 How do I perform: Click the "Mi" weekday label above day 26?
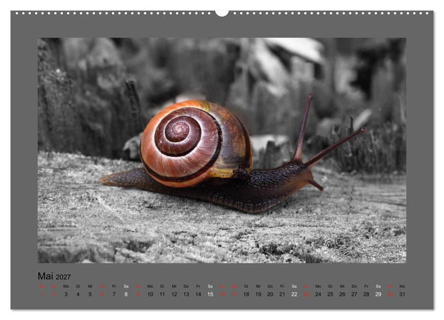coord(342,286)
